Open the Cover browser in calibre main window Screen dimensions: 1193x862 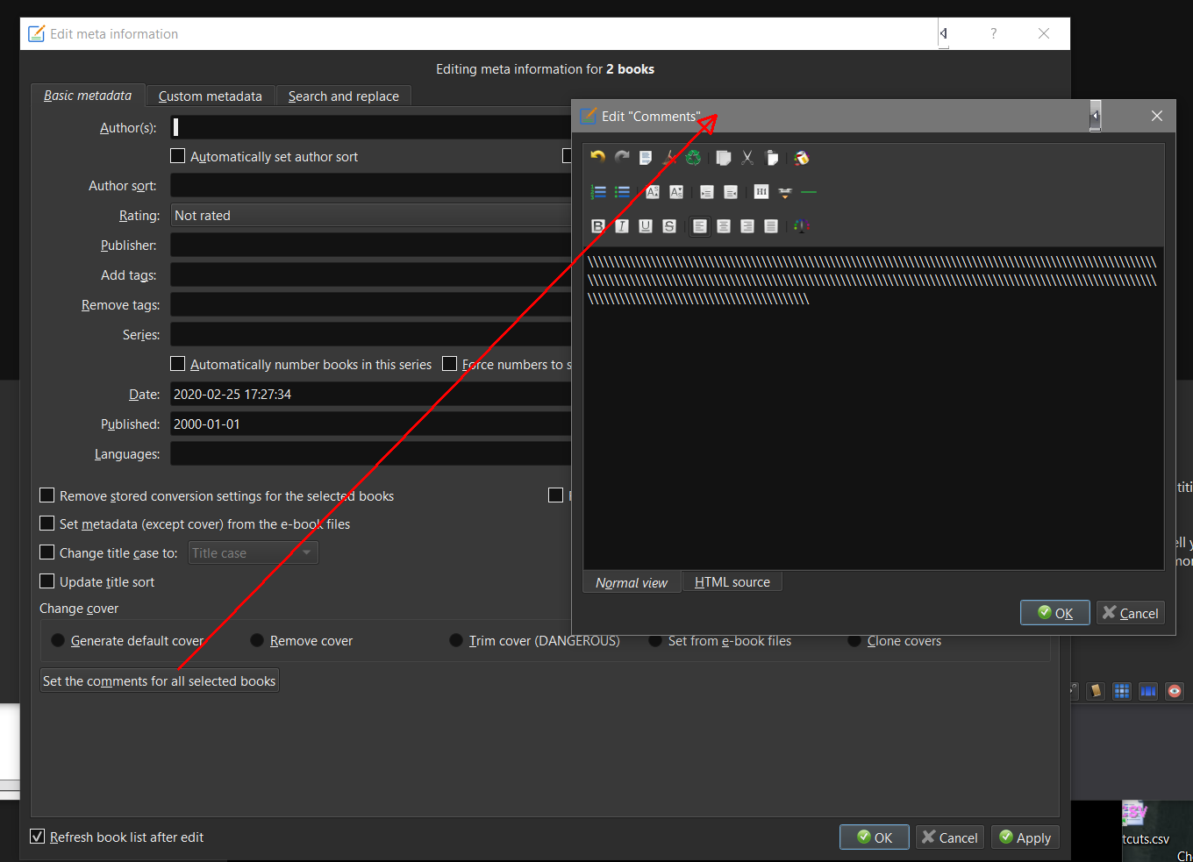pos(1148,691)
